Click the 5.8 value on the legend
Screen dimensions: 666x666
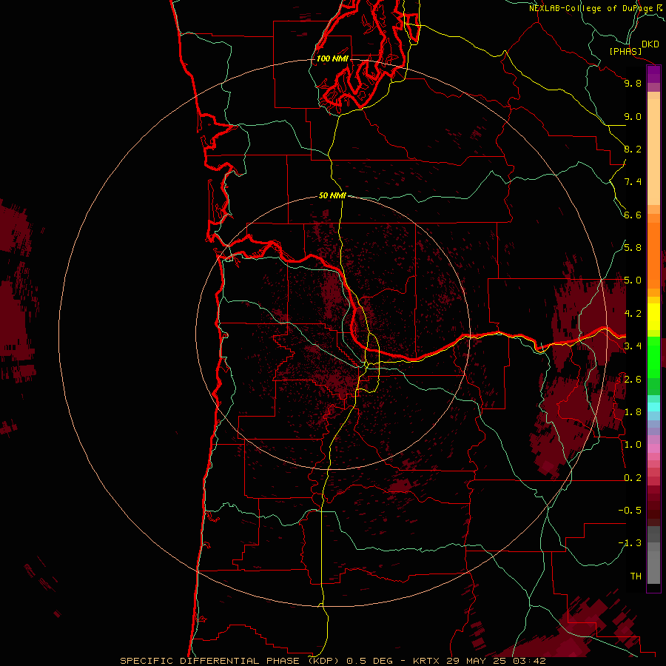(x=633, y=248)
